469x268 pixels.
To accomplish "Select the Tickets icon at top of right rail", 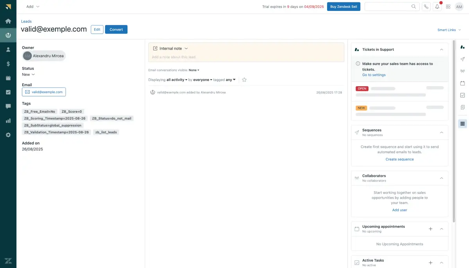I will click(462, 46).
